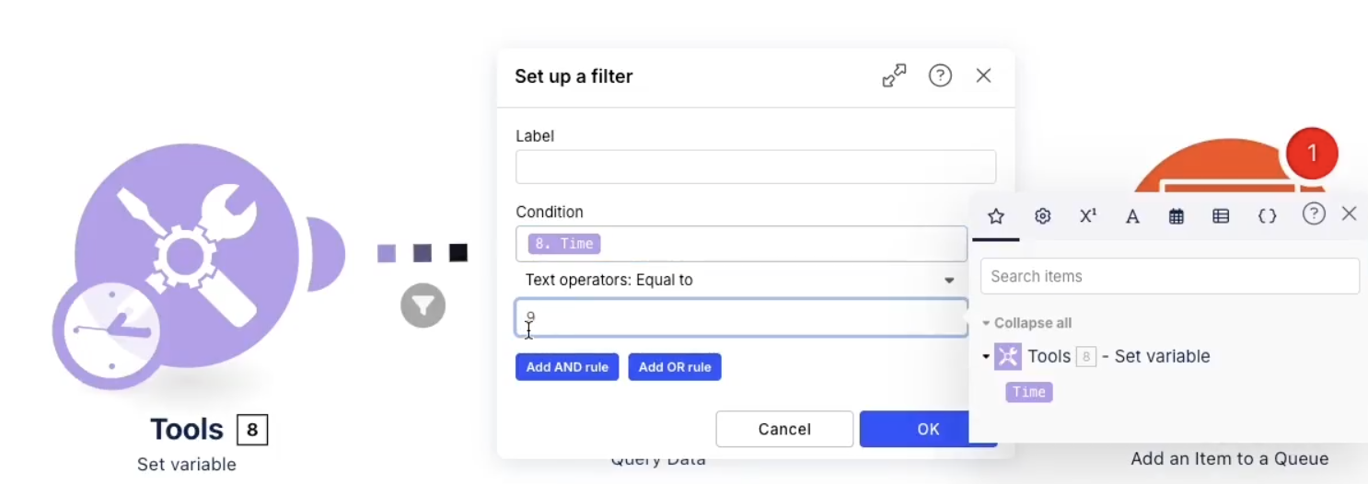Open date and time calendar tab
The height and width of the screenshot is (484, 1368).
pos(1177,216)
